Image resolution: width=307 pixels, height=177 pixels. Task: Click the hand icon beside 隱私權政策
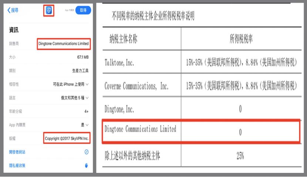(x=87, y=166)
